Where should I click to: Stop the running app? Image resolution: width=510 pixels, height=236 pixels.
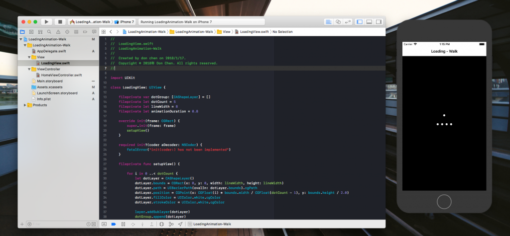tap(60, 22)
